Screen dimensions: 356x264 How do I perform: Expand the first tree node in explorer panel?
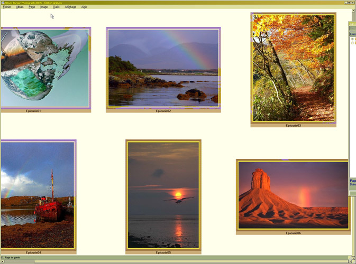click(x=352, y=39)
